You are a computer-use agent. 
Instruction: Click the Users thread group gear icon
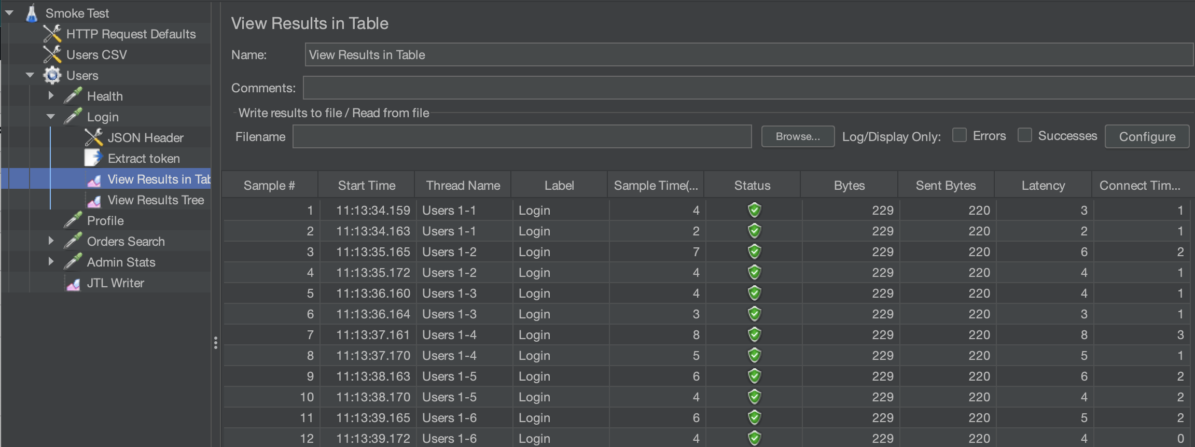52,76
